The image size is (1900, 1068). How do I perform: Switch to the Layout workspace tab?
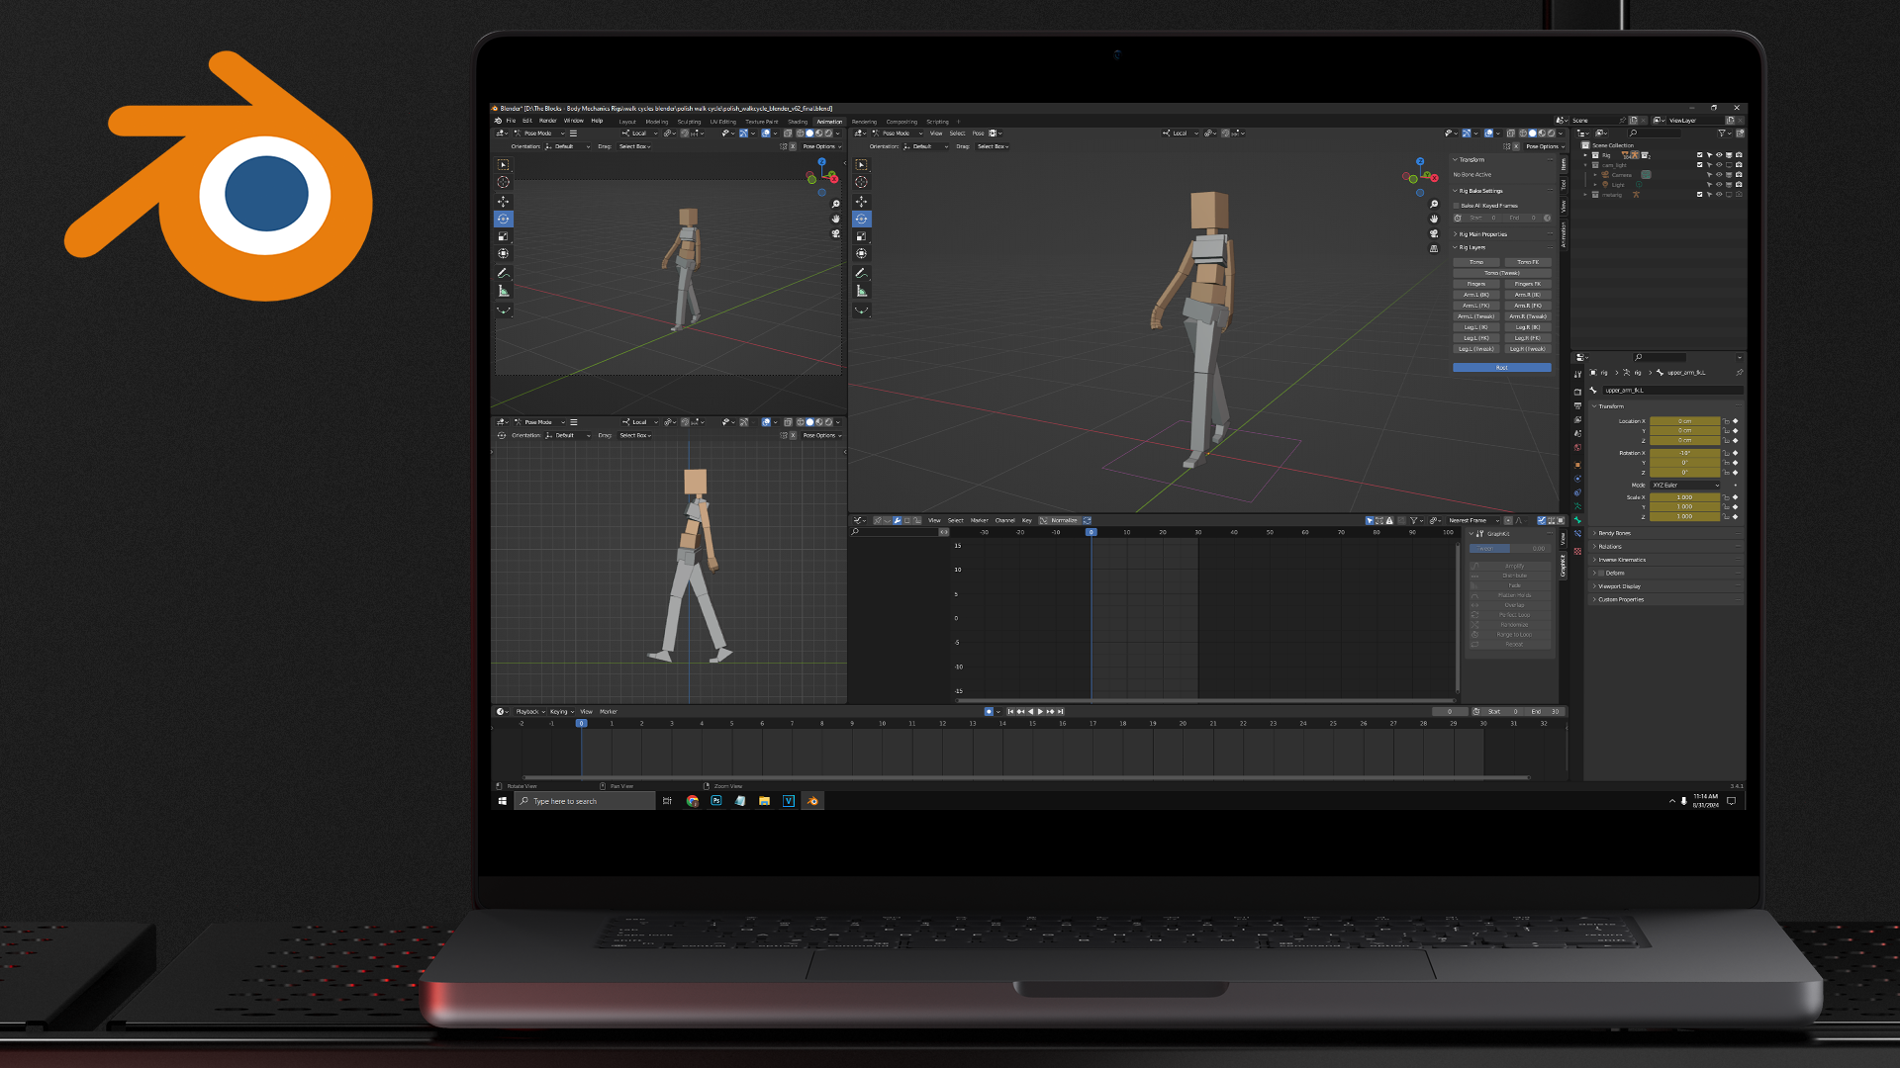click(x=627, y=122)
